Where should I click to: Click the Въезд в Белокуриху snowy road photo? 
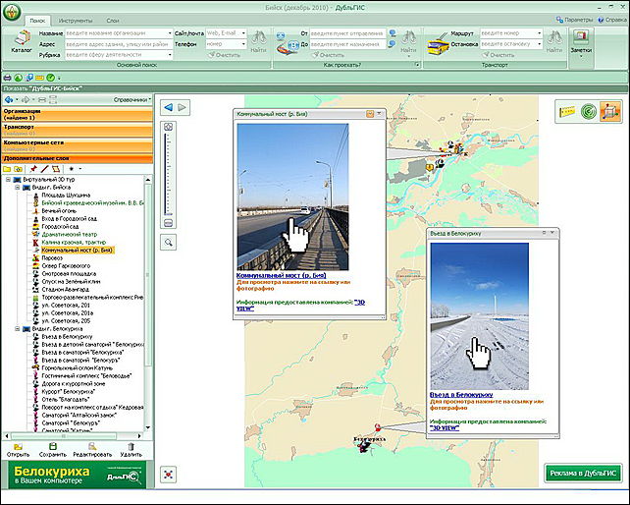pos(478,312)
